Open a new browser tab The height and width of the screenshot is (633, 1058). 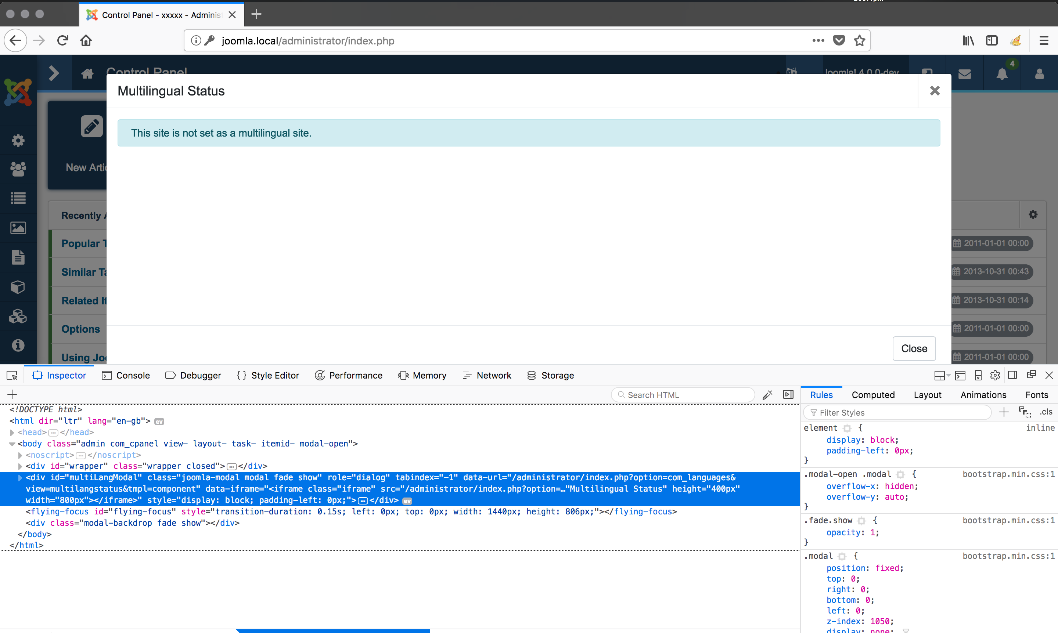click(256, 14)
